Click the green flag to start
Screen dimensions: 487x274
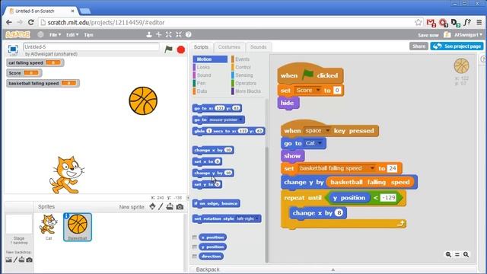[x=168, y=49]
